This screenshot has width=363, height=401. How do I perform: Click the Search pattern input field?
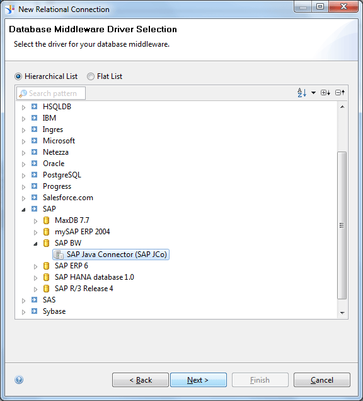coord(51,93)
